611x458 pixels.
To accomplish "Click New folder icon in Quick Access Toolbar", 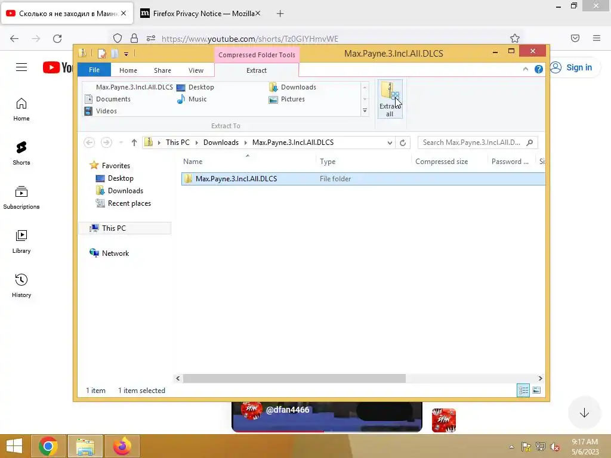I will click(x=115, y=54).
